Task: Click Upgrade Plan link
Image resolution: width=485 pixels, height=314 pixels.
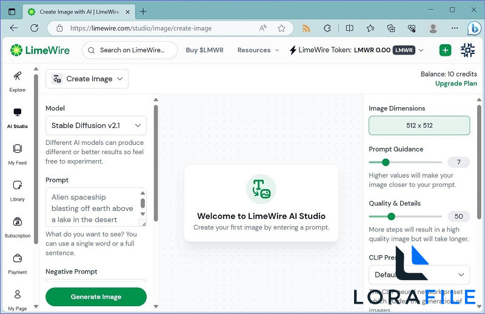Action: click(456, 84)
